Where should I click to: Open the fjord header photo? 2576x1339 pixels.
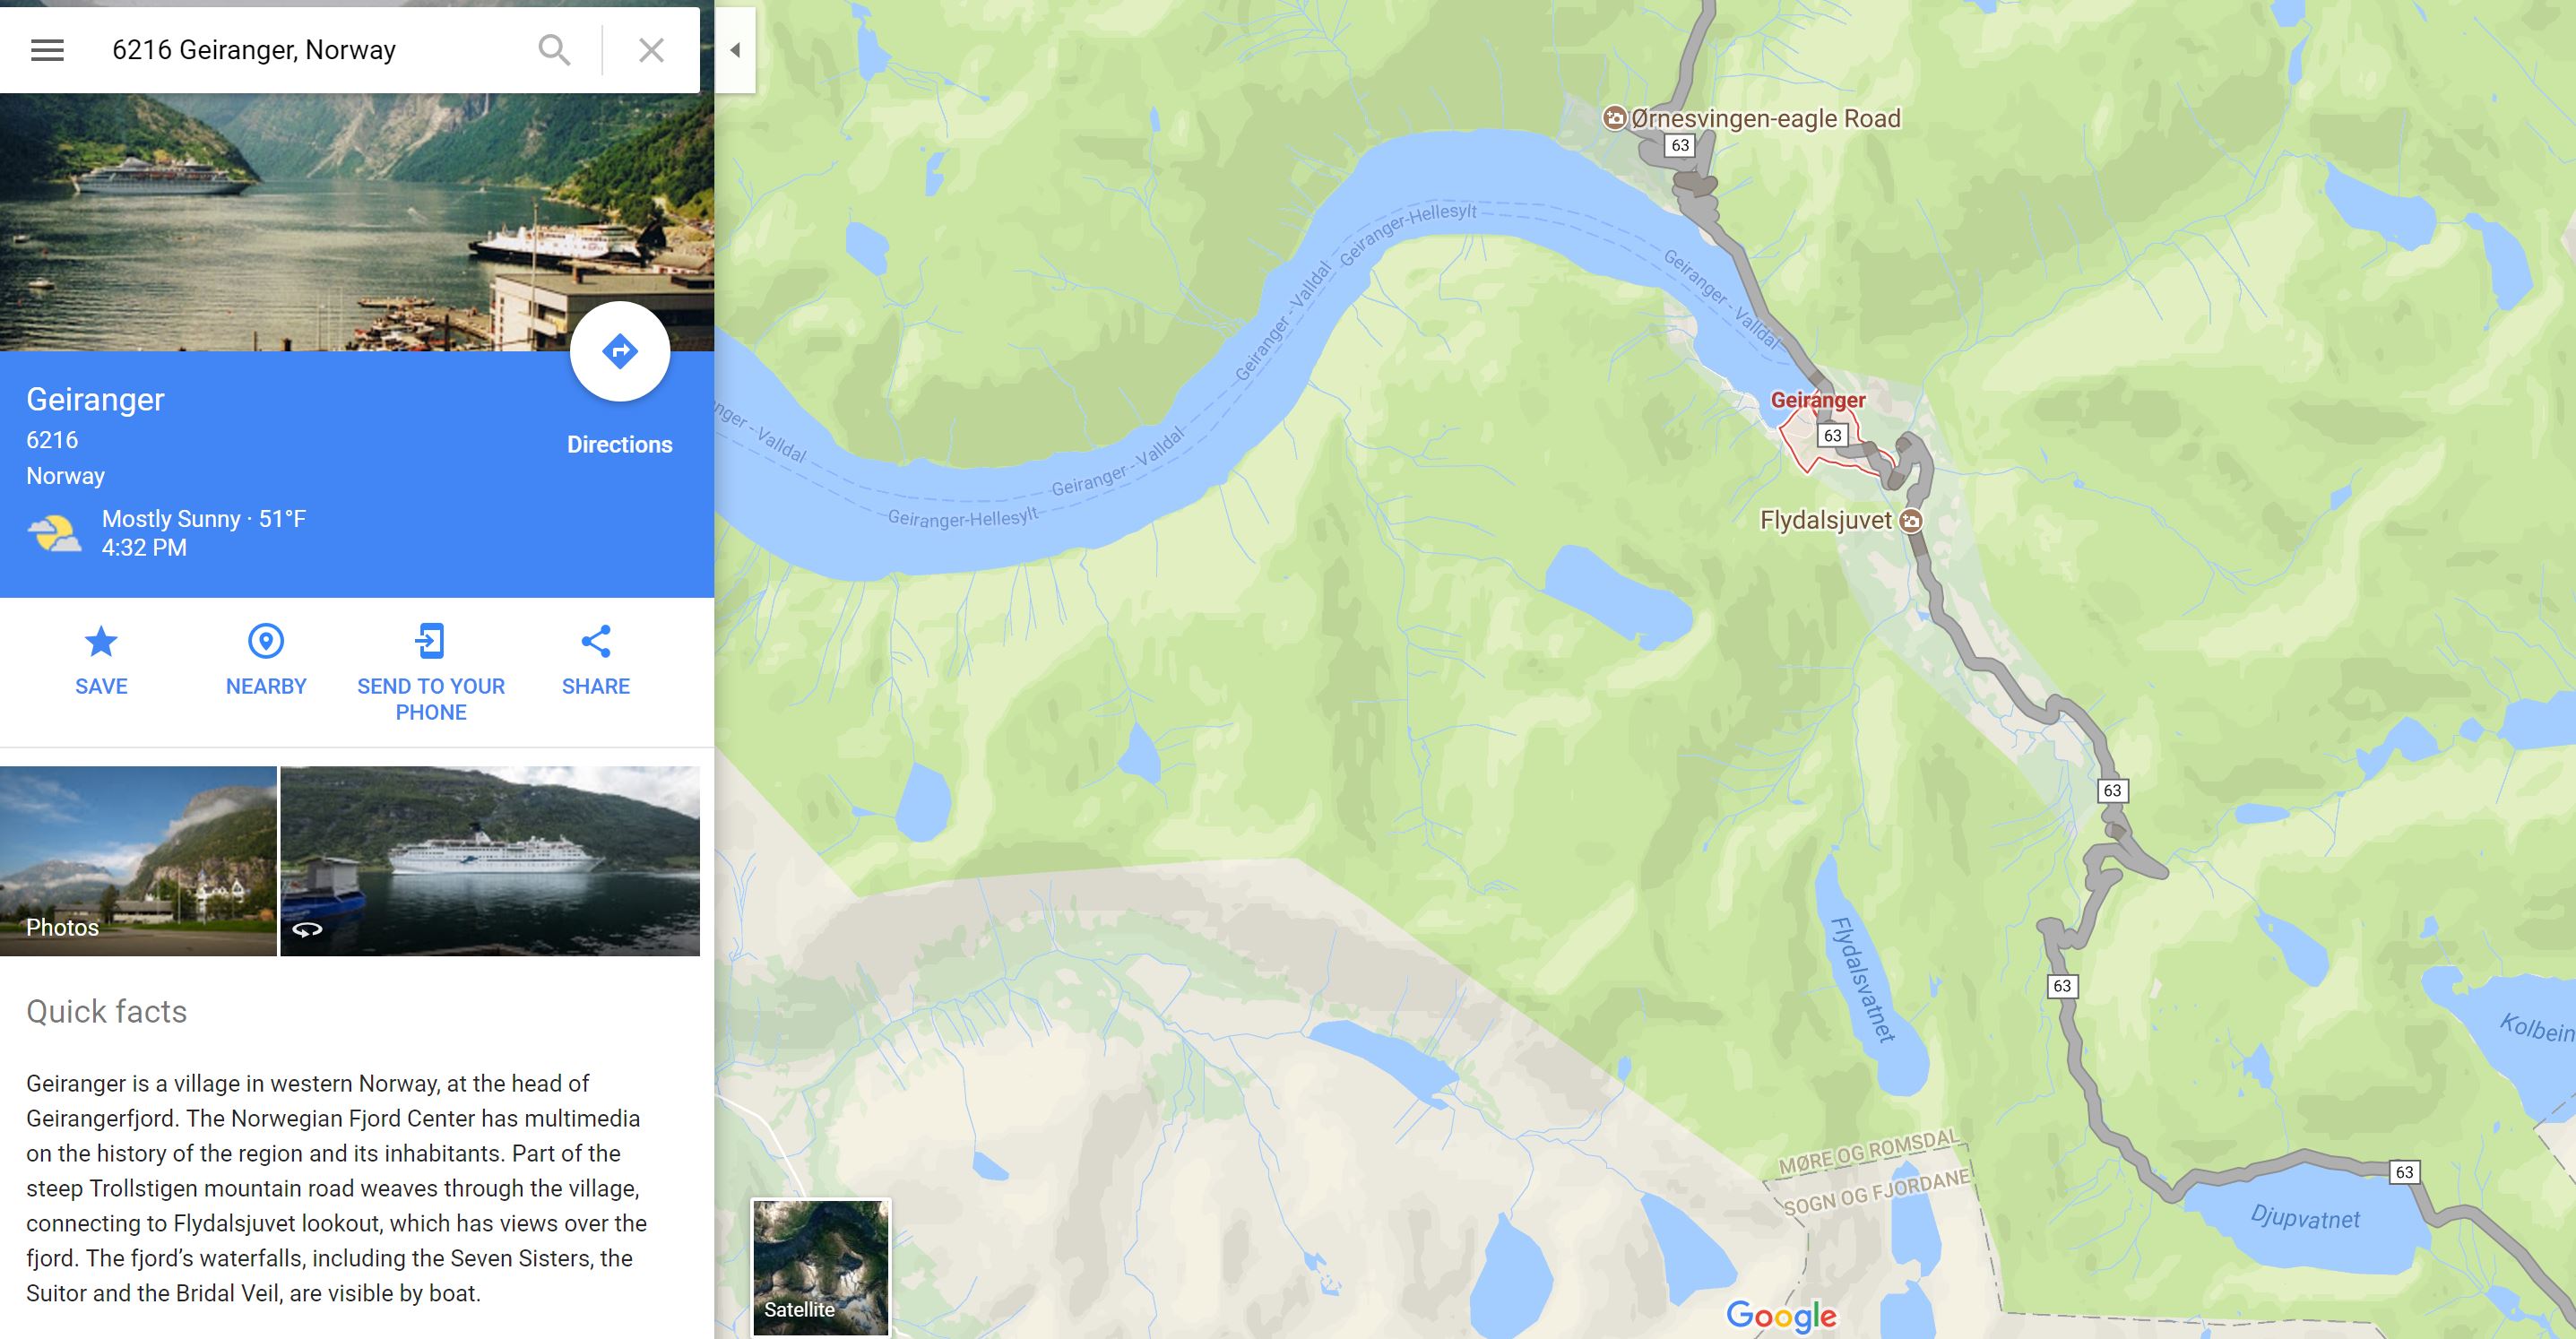357,222
